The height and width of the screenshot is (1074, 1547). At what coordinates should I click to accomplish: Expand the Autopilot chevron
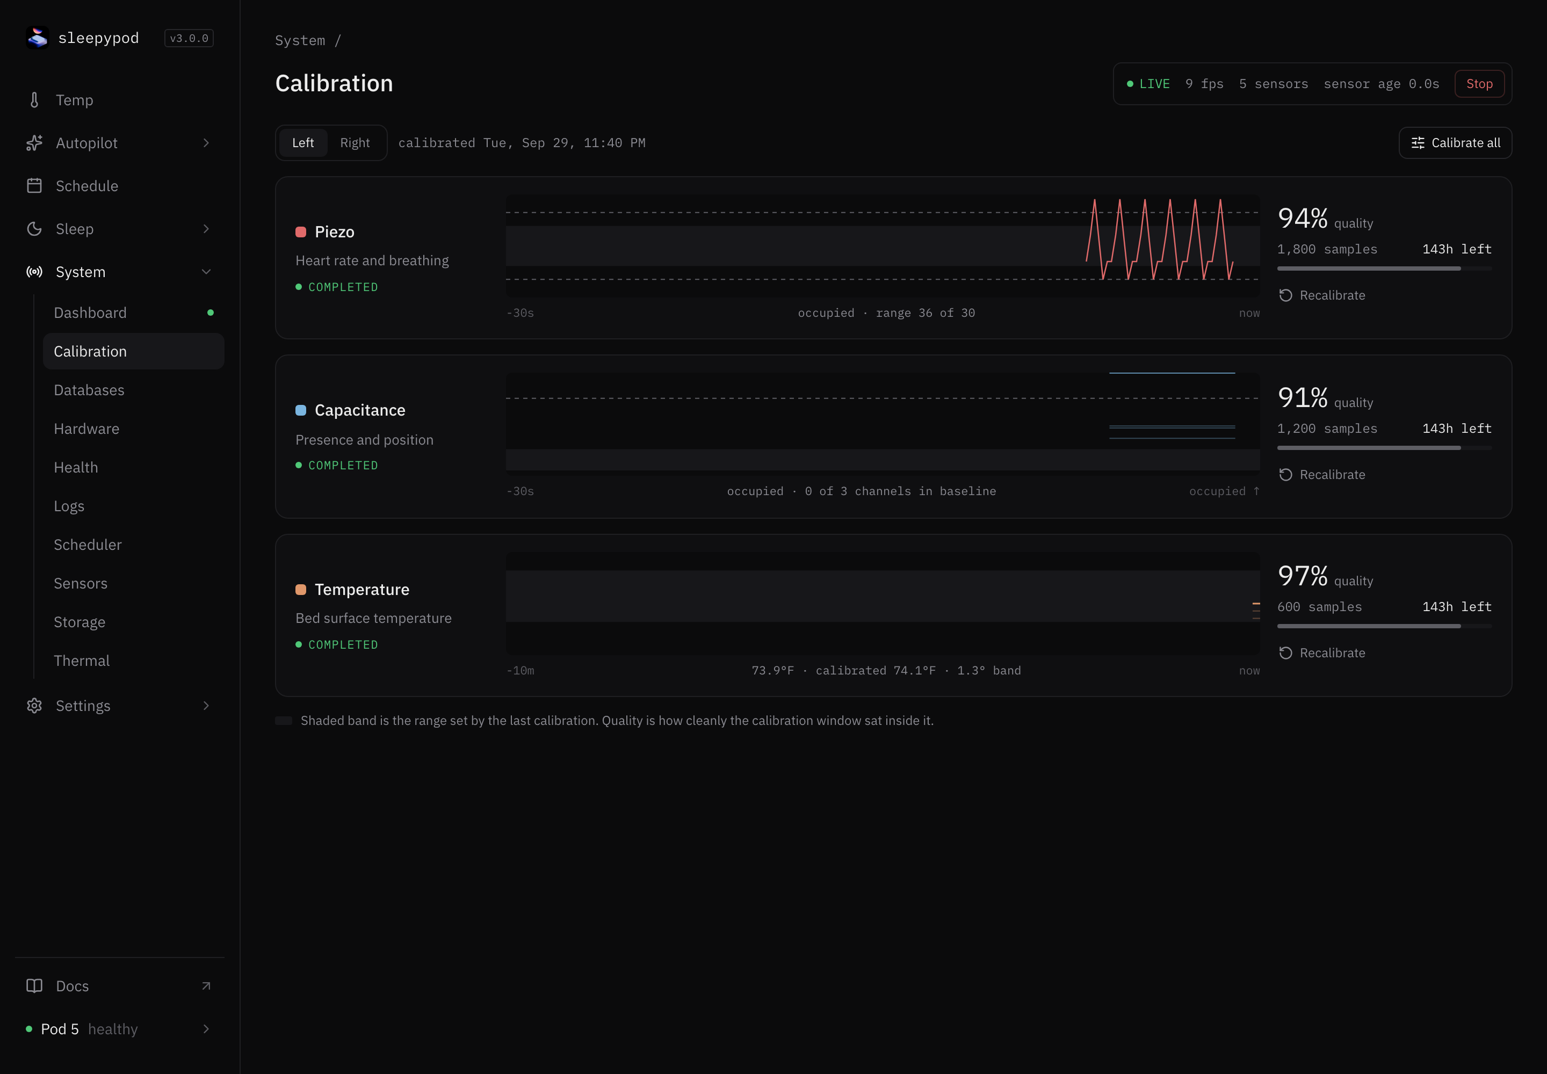tap(206, 143)
